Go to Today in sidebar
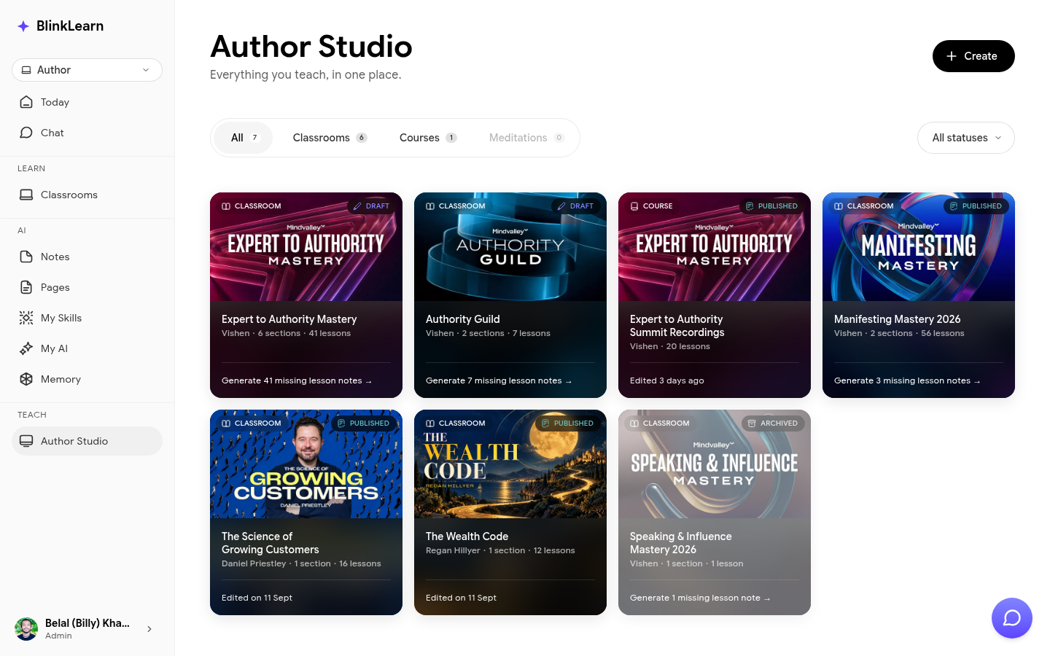Screen dimensions: 1050x656 [x=87, y=102]
